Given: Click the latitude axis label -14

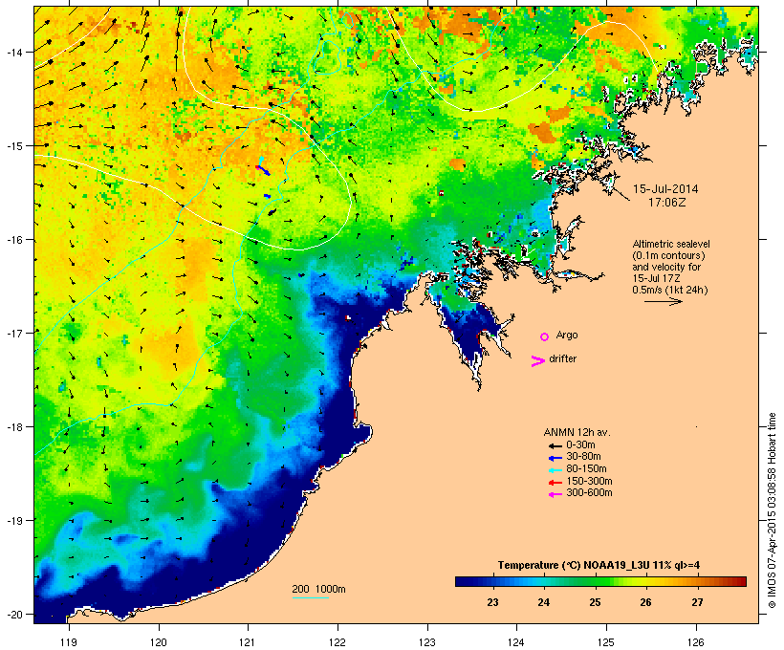Looking at the screenshot, I should click(x=14, y=52).
